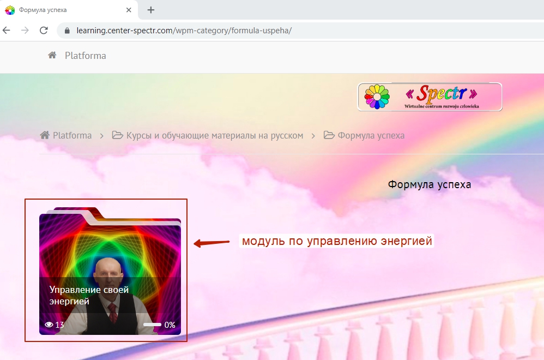Click the padlock site security icon
Image resolution: width=544 pixels, height=360 pixels.
click(67, 31)
